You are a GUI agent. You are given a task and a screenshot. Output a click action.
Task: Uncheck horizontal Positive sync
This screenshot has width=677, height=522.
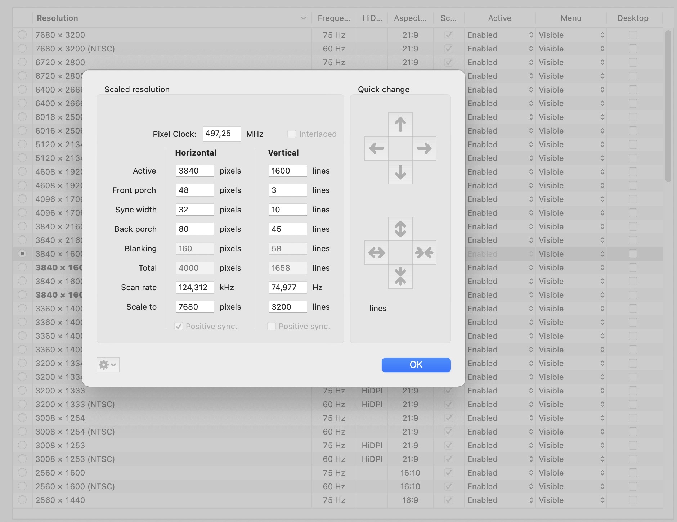point(179,326)
